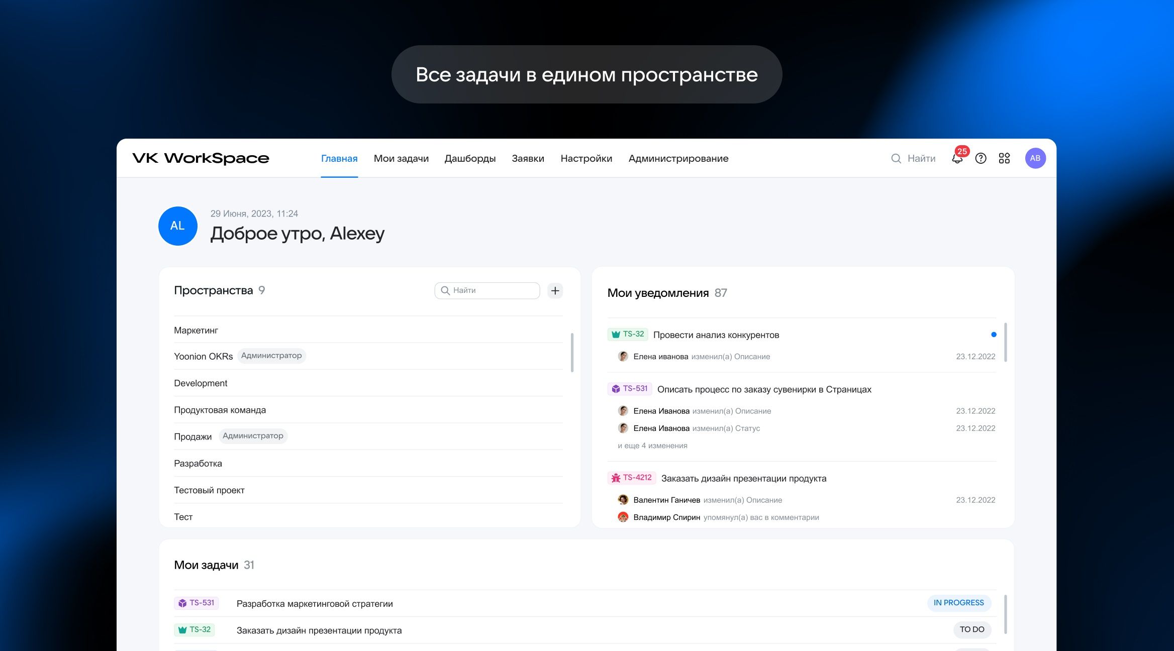Click the IN PROGRESS status badge

(959, 603)
